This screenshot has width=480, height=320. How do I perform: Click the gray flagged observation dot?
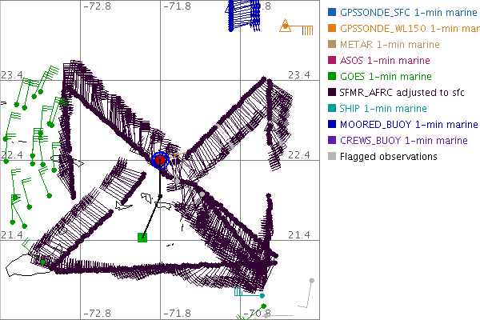[311, 280]
